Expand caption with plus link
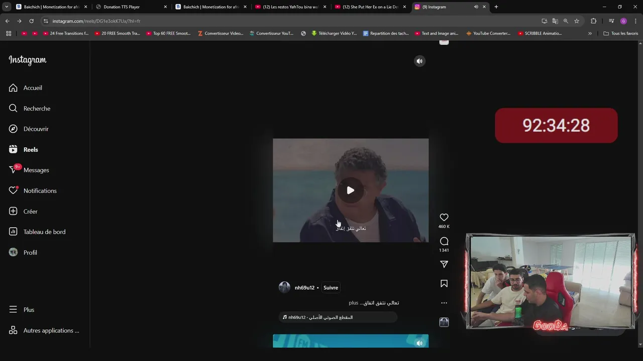Screen dimensions: 643x361 pos(354,303)
